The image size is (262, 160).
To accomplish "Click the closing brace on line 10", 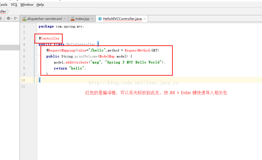I will pyautogui.click(x=40, y=80).
